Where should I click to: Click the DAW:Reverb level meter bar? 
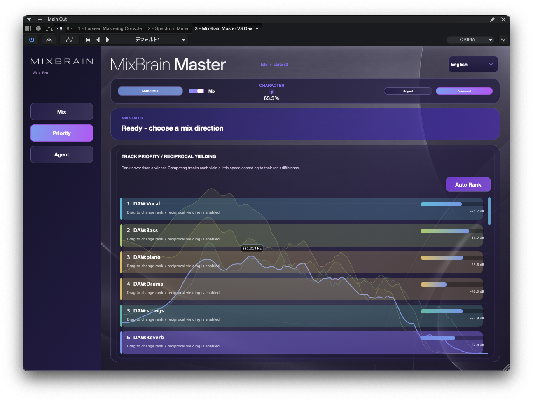(x=452, y=338)
